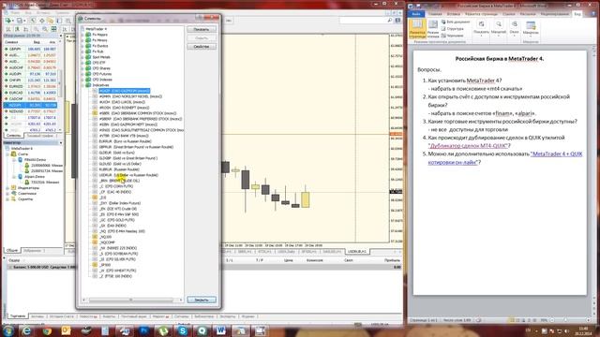Expand Индикаторы in the Navigator tree
This screenshot has height=337, width=600.
pyautogui.click(x=8, y=188)
